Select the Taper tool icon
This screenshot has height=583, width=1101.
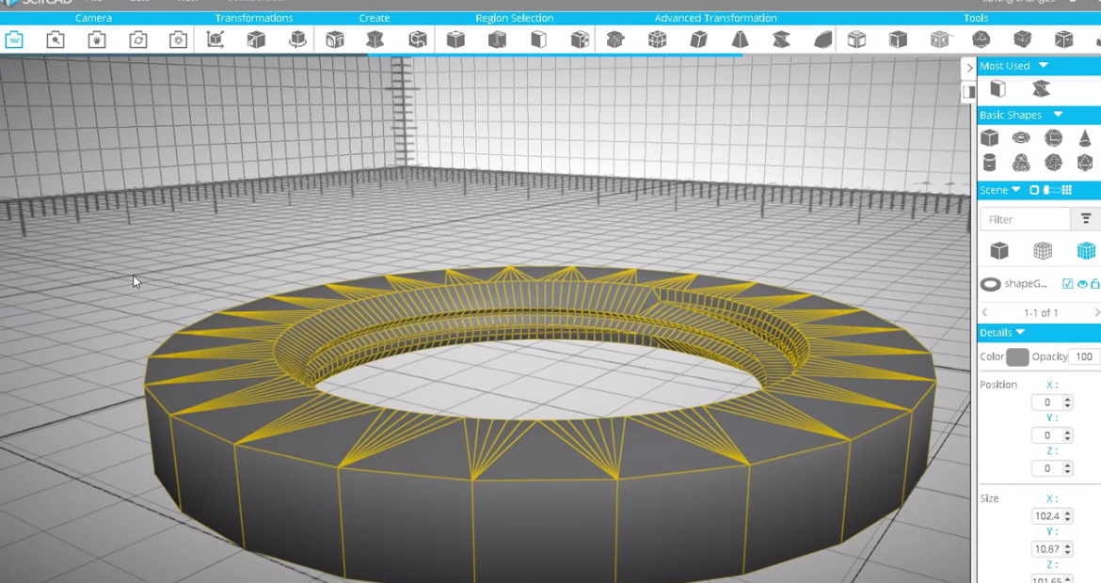740,40
